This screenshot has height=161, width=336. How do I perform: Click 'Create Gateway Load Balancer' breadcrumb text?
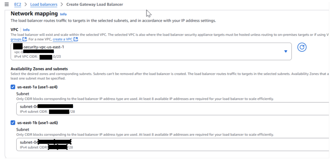click(x=95, y=4)
